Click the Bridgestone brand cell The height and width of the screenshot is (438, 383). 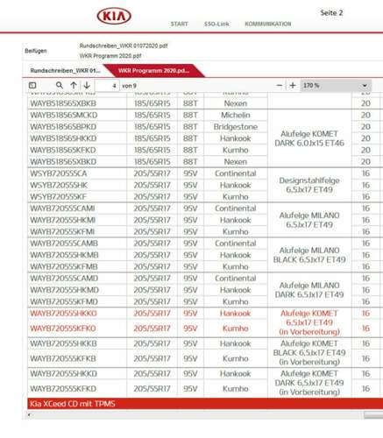pyautogui.click(x=236, y=127)
